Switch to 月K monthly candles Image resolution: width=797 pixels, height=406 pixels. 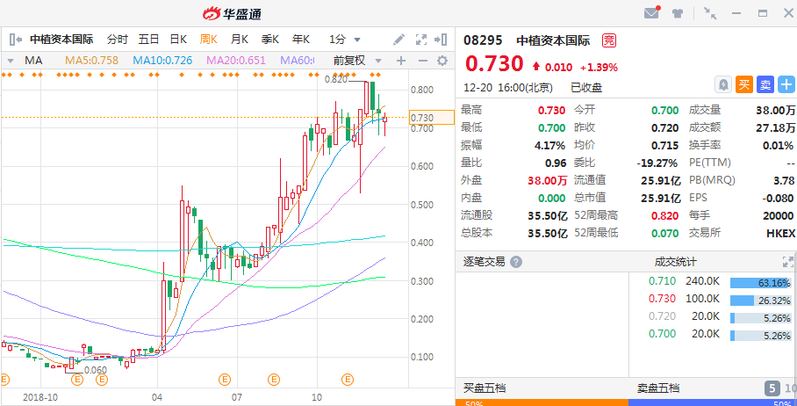click(240, 40)
